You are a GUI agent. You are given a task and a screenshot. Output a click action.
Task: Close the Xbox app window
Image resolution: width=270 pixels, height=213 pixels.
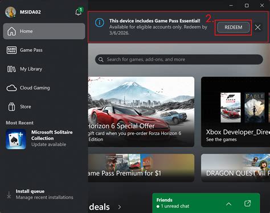tap(262, 6)
